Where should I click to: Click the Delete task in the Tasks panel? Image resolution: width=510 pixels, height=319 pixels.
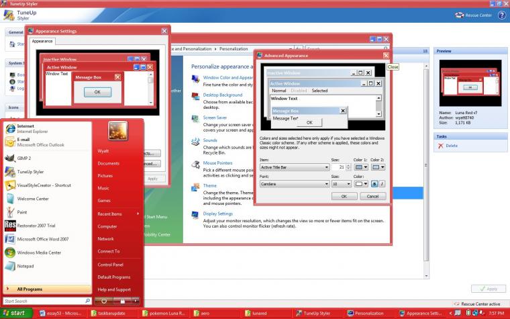452,146
